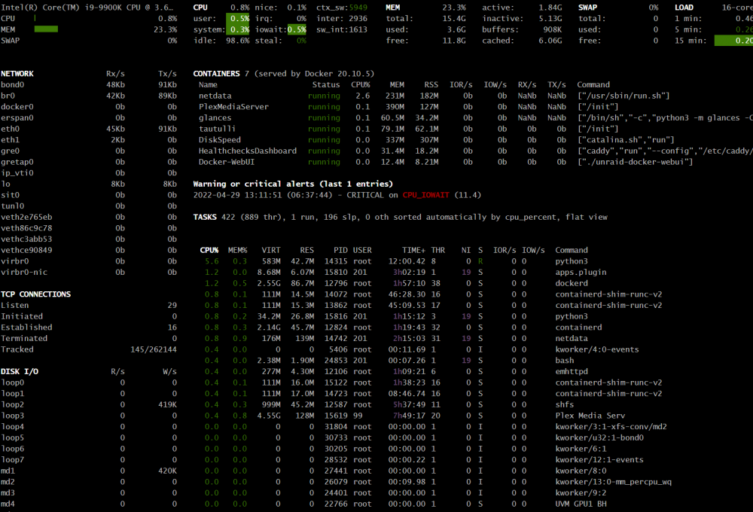This screenshot has width=753, height=512.
Task: Click the LOAD header in top bar
Action: click(x=684, y=8)
